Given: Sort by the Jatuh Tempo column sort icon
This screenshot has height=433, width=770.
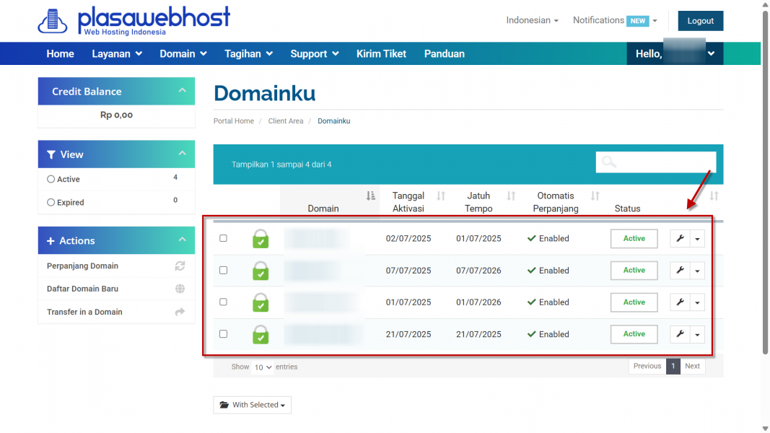Looking at the screenshot, I should point(511,196).
